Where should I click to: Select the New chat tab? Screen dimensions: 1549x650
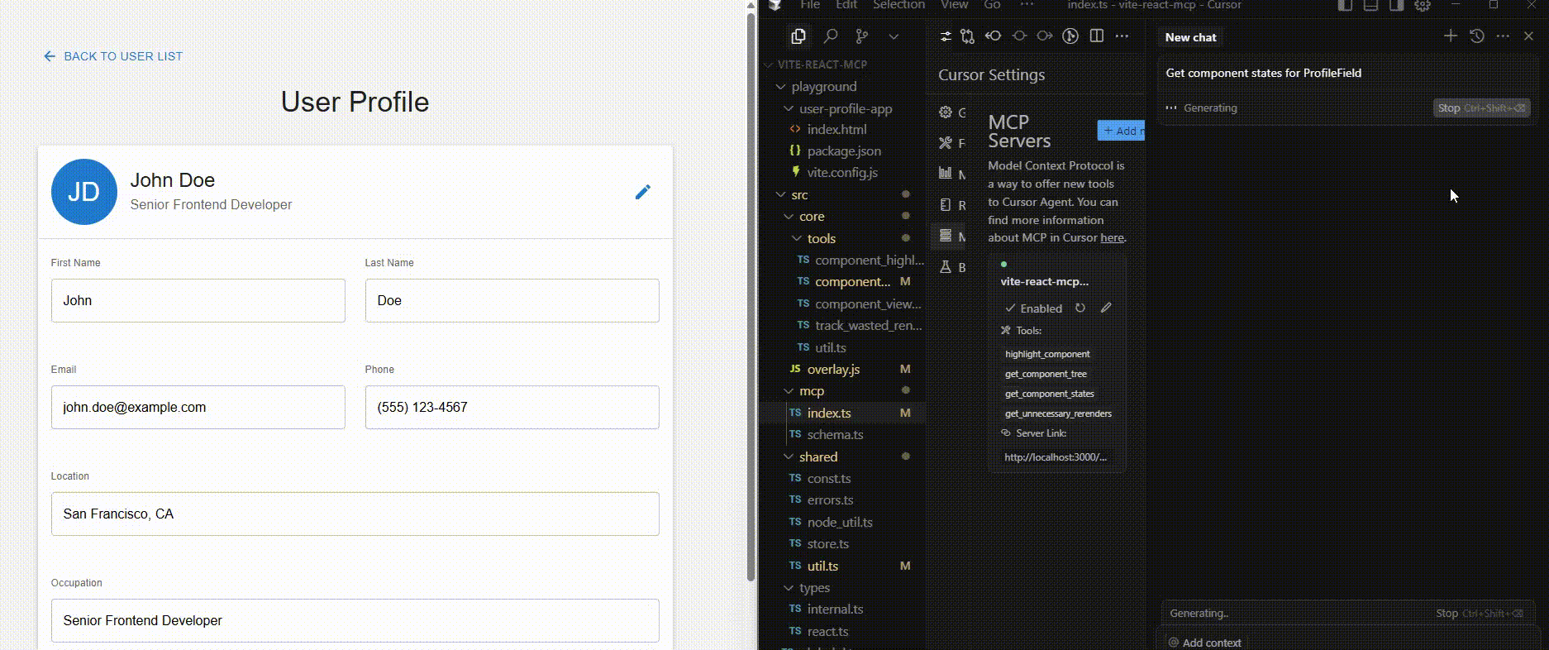pyautogui.click(x=1190, y=37)
